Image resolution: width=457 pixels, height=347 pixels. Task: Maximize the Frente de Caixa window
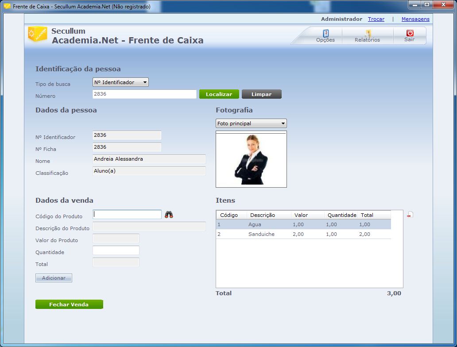click(x=427, y=5)
